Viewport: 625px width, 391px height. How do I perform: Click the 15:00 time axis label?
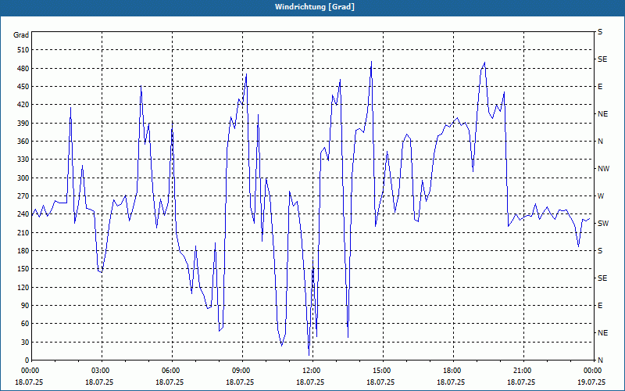point(380,371)
